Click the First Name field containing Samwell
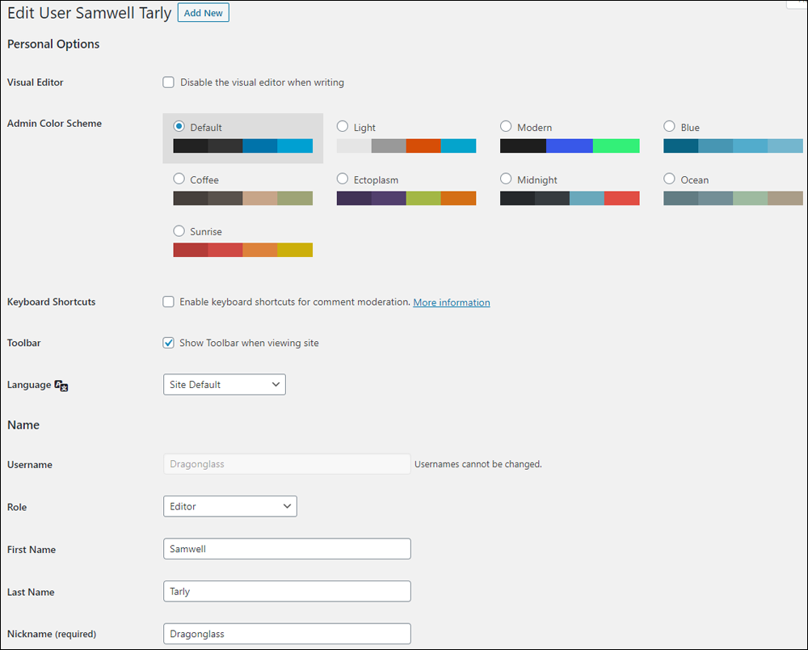Screen dimensions: 808x650 click(x=287, y=549)
